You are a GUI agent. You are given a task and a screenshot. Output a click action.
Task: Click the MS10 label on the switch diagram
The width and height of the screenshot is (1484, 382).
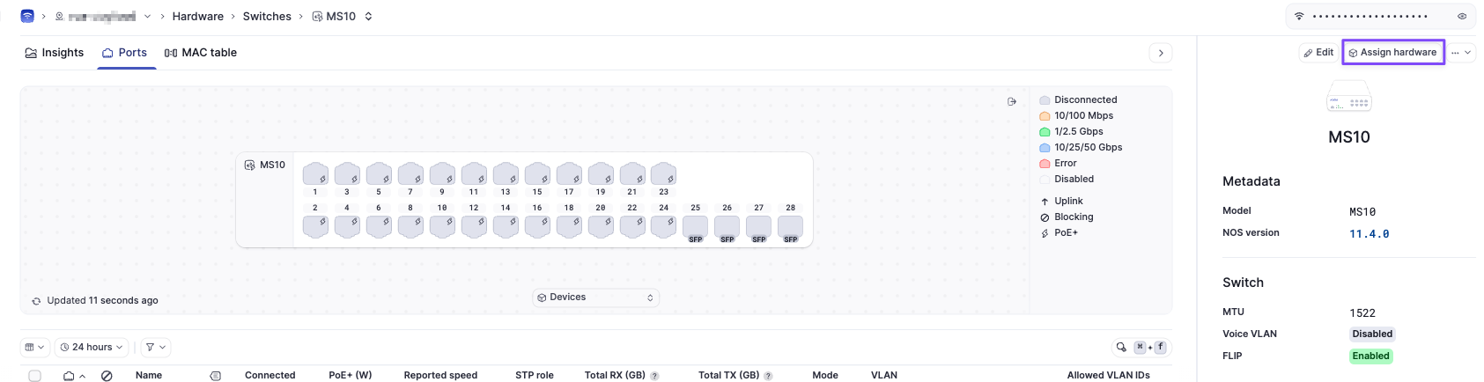pos(265,165)
